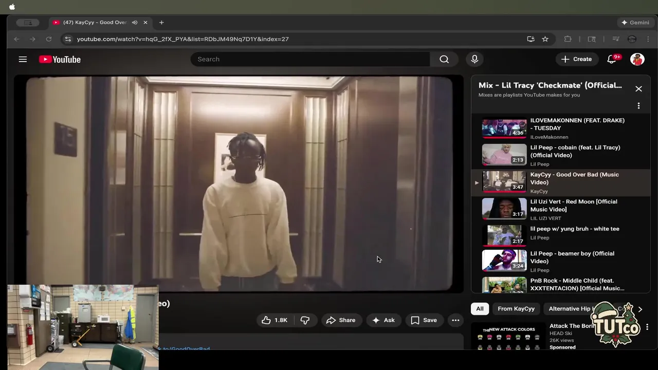This screenshot has width=658, height=370.
Task: Focus the YouTube search field
Action: [310, 59]
